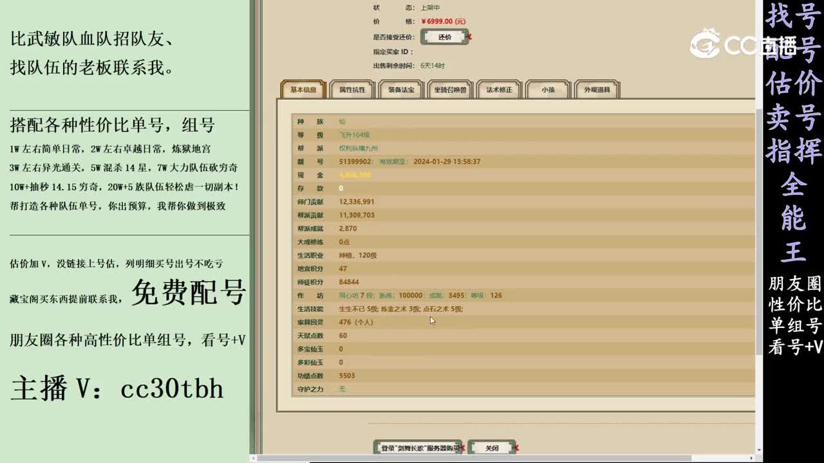Image resolution: width=824 pixels, height=463 pixels.
Task: Click the 存款 row label
Action: 310,188
